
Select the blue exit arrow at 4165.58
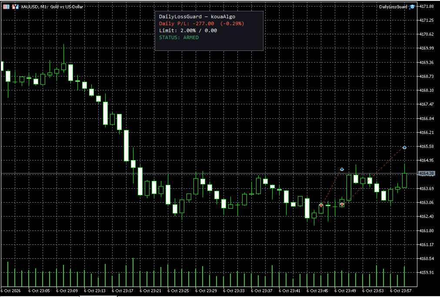[405, 147]
